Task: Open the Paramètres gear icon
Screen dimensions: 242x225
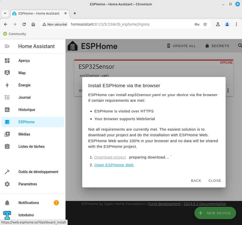Action: (x=7, y=184)
